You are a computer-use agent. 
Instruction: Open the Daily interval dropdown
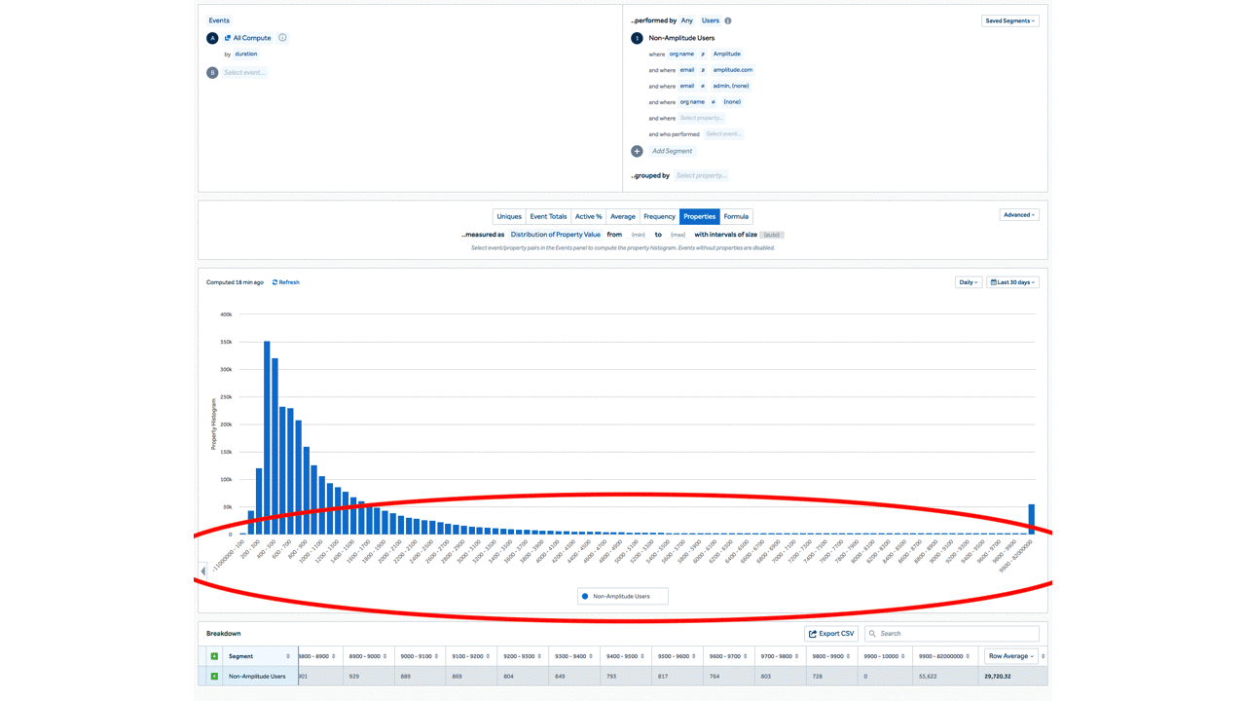click(968, 282)
